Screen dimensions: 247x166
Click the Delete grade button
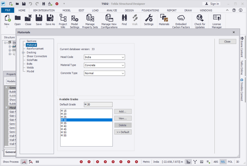click(123, 125)
